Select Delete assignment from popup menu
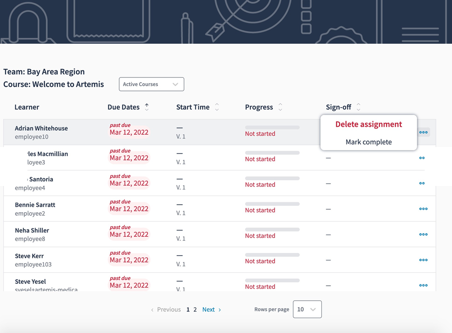Screen dimensions: 452x333 tap(368, 124)
